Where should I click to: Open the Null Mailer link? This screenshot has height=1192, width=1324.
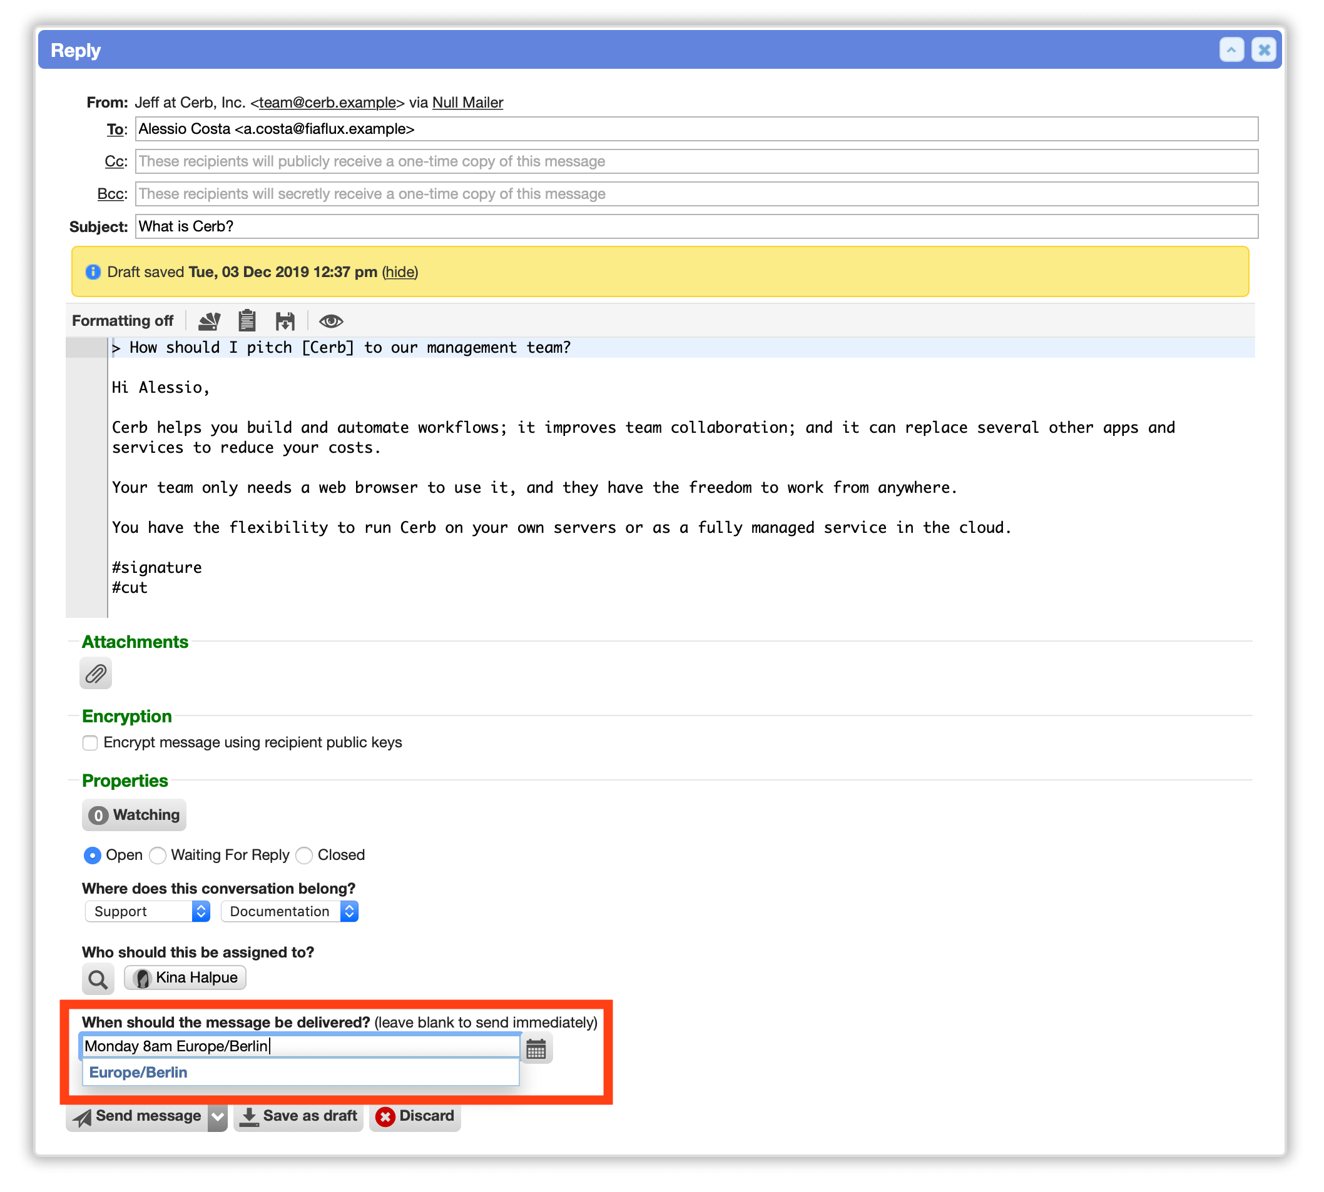click(x=468, y=103)
